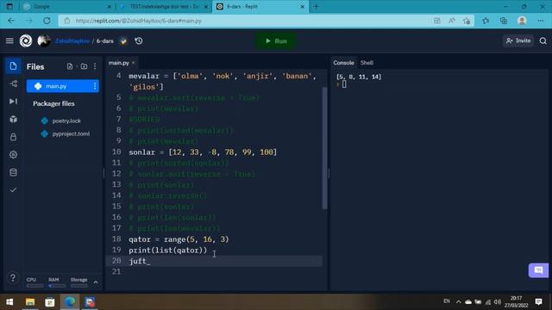Screen dimensions: 552x310
Task: Open Files panel three-dot menu
Action: click(x=95, y=66)
